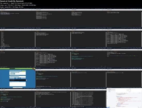This screenshot has height=108, width=142.
Task: Click the 'Video: avc1, 00:39:27' info line
Action: (18, 5)
